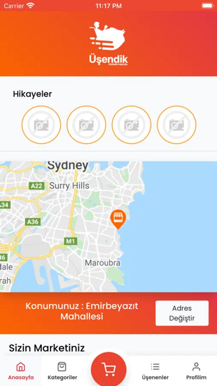
Task: Open the Üşenenler list tab
Action: (155, 371)
